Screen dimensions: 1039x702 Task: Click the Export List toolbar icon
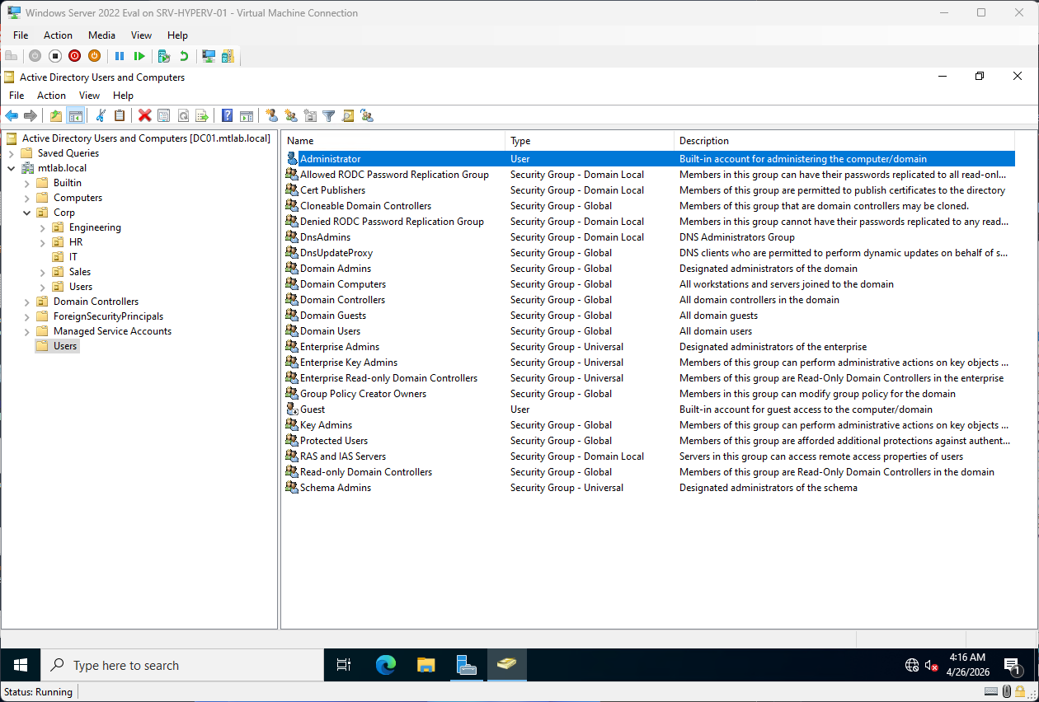(202, 115)
